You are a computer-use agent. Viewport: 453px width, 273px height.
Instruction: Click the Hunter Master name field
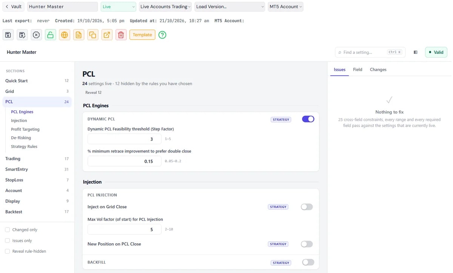tap(62, 7)
